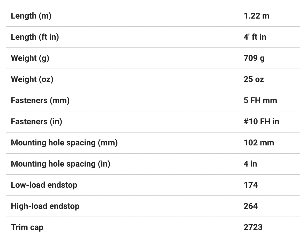300x247 pixels.
Task: Click "Mounting hole spacing (mm)" label
Action: point(64,143)
